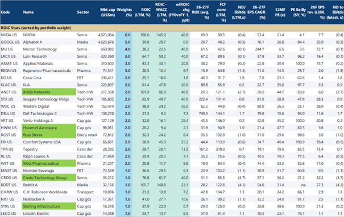This screenshot has width=344, height=217.
Task: Select Micron 26F EPS rev 72.7
Action: (320, 49)
